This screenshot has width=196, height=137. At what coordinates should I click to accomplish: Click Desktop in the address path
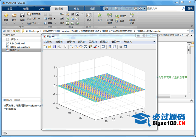point(34,31)
